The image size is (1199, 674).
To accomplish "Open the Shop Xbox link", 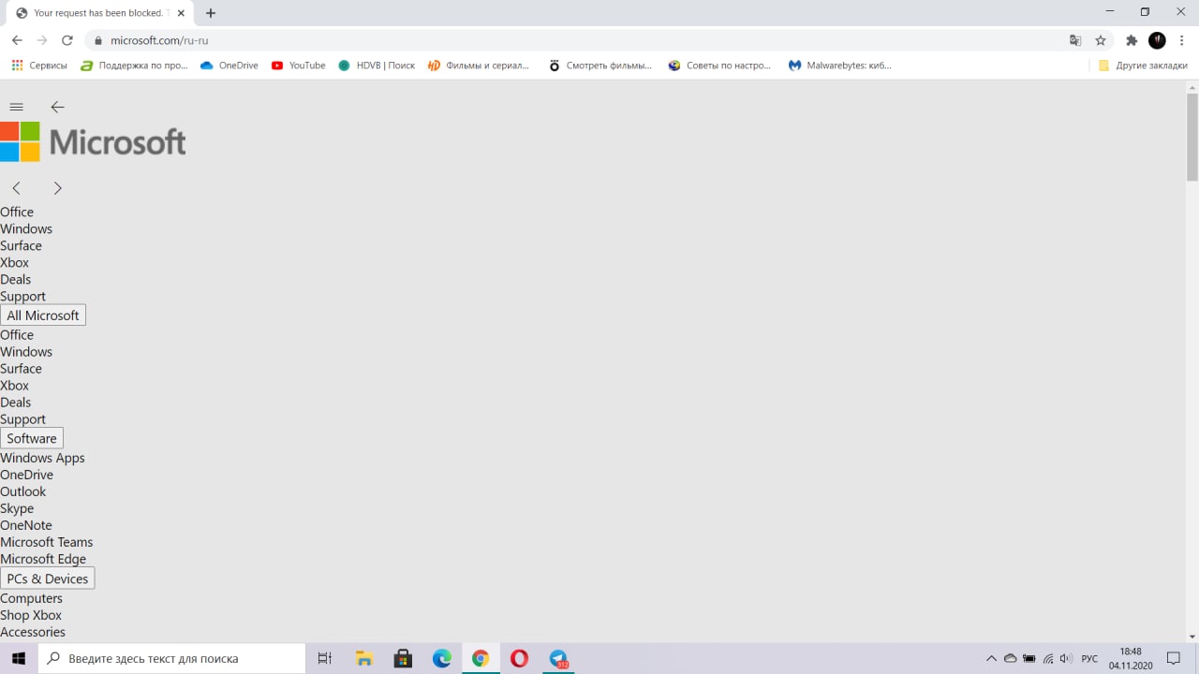I will point(31,615).
